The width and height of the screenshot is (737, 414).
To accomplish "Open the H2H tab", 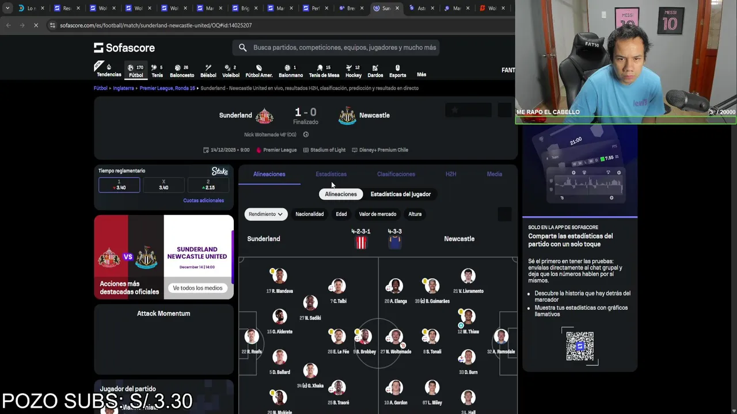I will coord(451,174).
